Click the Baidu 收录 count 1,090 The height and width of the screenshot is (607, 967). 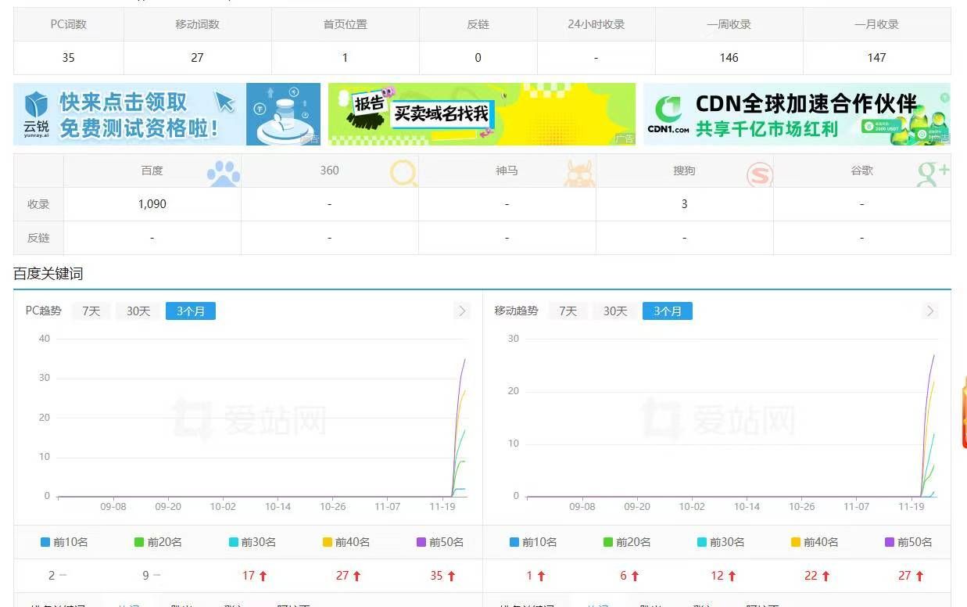click(x=152, y=204)
